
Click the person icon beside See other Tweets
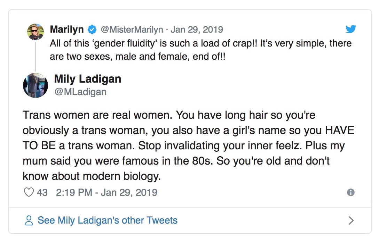(x=29, y=220)
